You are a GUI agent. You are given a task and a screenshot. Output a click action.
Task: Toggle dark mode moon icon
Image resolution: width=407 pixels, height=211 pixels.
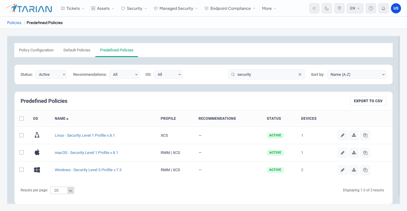(x=327, y=8)
